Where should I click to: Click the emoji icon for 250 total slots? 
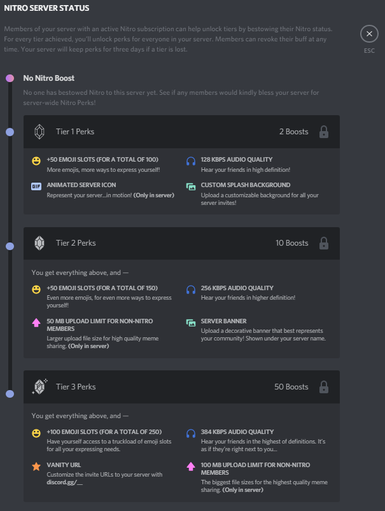point(36,433)
